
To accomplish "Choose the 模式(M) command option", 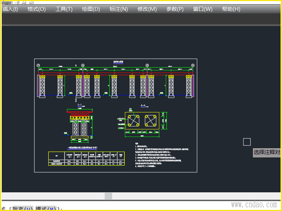I will [x=46, y=209].
